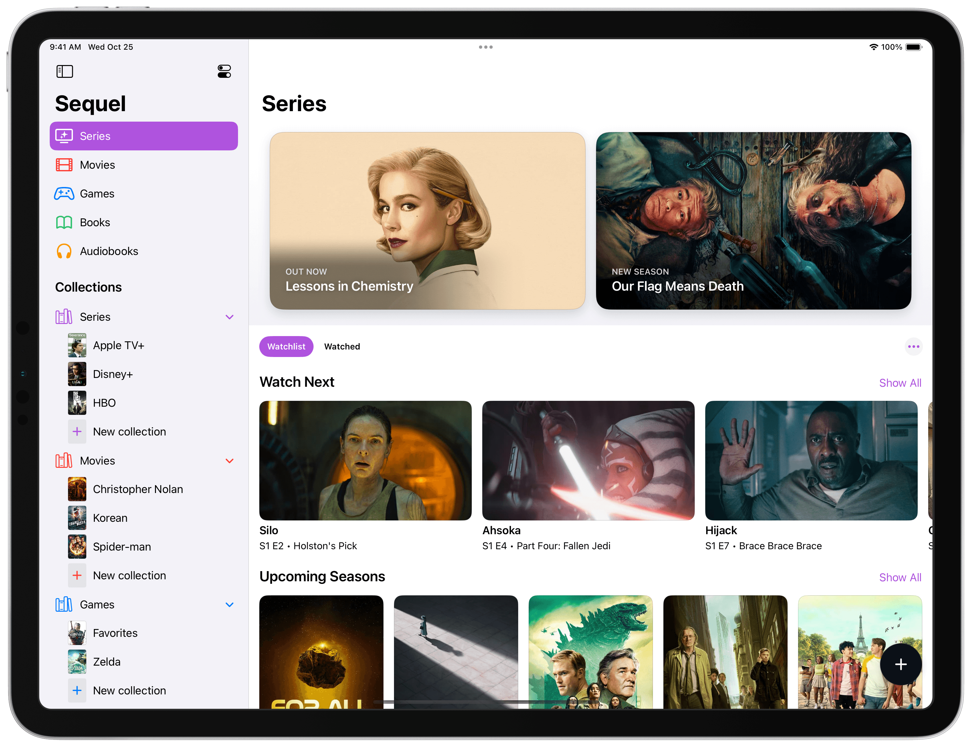
Task: Open the grey shadowed-figure upcoming poster
Action: [456, 652]
